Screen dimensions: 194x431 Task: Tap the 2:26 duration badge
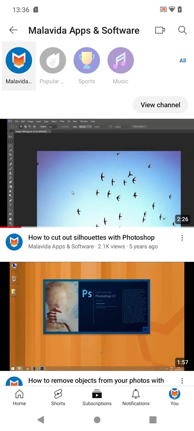182,219
